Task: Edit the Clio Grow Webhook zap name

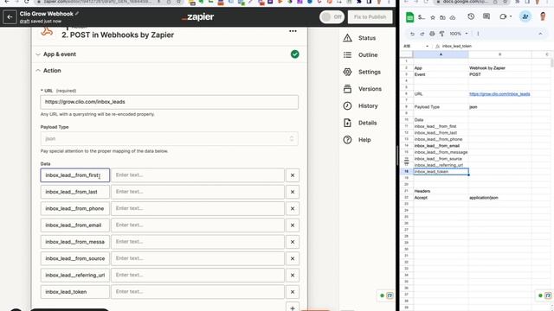Action: pos(77,14)
